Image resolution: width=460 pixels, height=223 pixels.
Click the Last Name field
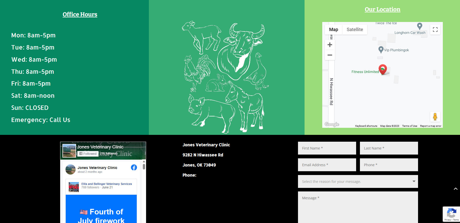[x=389, y=148]
